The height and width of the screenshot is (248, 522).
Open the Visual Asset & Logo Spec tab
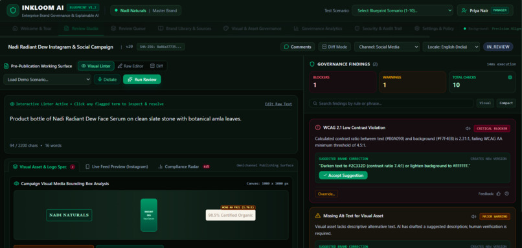[43, 166]
